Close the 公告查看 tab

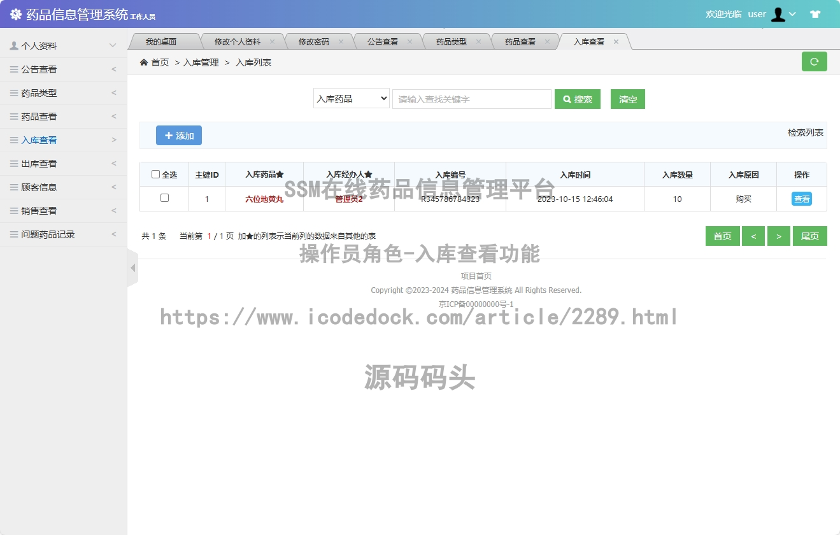click(x=409, y=41)
